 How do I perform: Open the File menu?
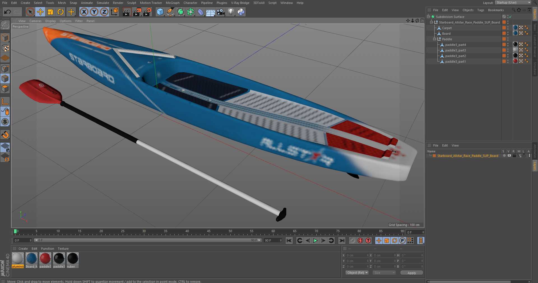5,3
